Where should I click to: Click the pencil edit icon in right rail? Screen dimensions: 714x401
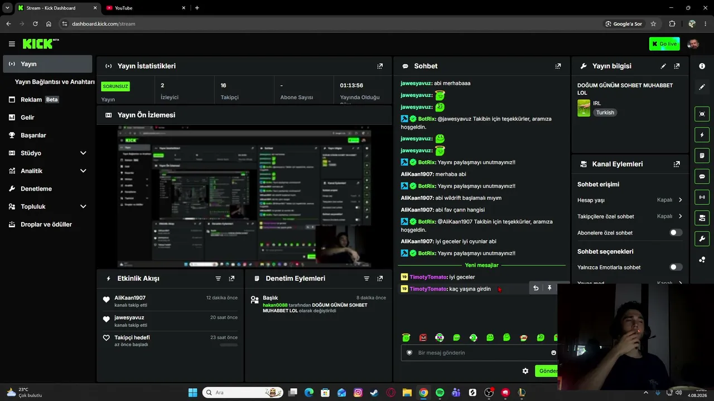tap(702, 87)
